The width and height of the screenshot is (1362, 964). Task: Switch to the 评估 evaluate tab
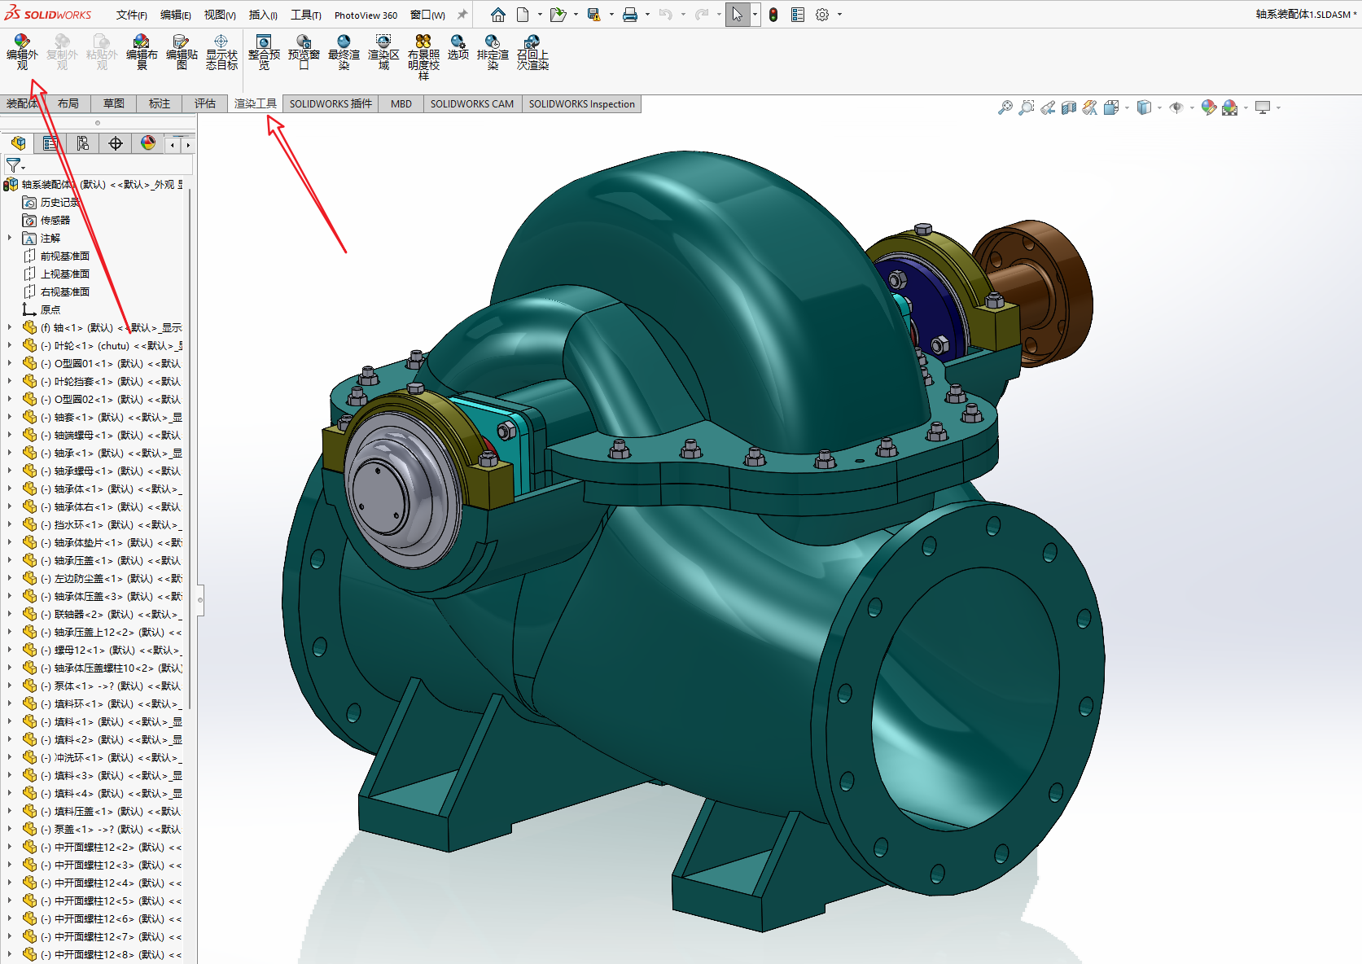pyautogui.click(x=205, y=103)
